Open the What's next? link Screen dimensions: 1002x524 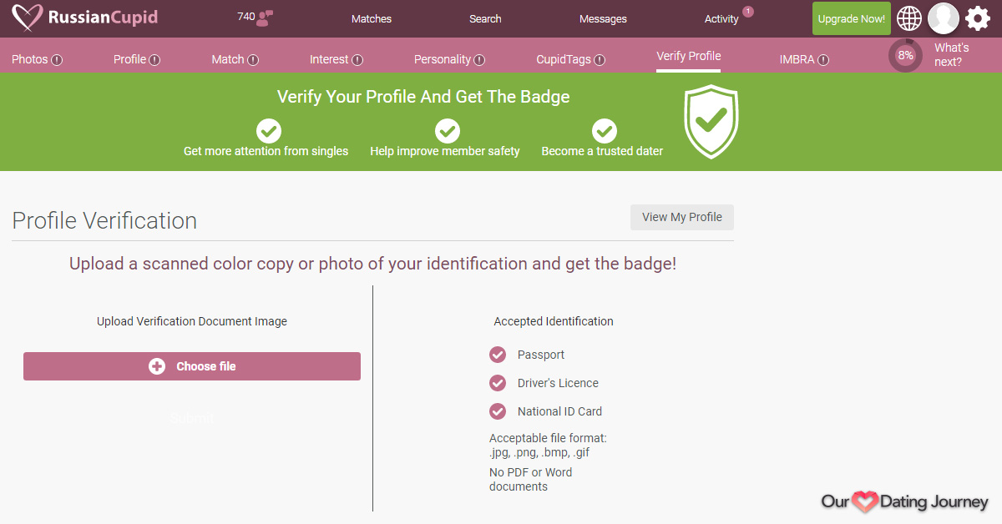click(x=952, y=54)
